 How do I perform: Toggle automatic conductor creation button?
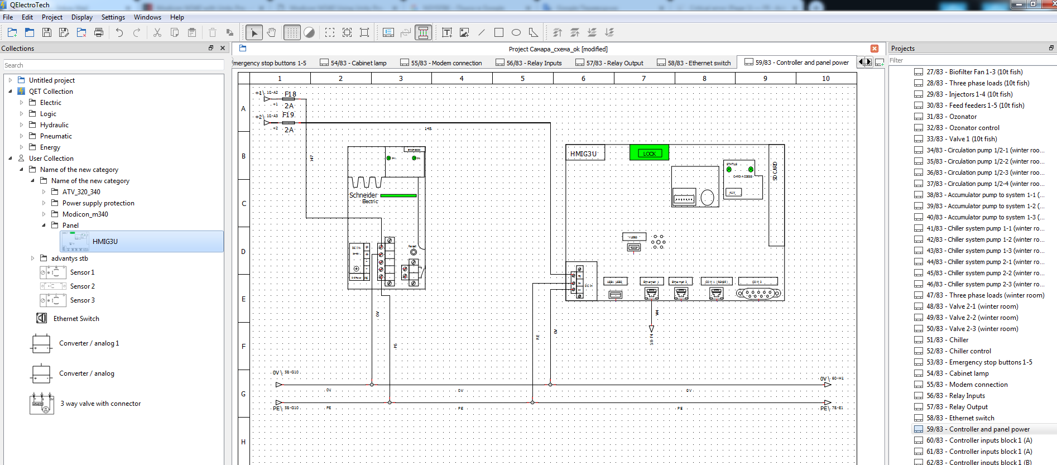[x=423, y=32]
